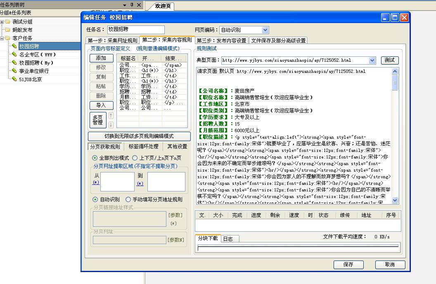Click the 速度 column header
The height and width of the screenshot is (284, 436).
point(294,215)
